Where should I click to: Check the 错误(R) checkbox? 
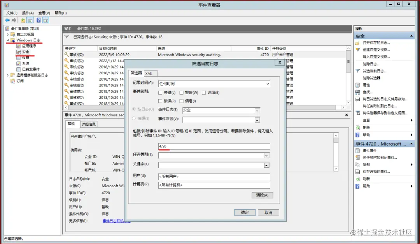click(160, 101)
